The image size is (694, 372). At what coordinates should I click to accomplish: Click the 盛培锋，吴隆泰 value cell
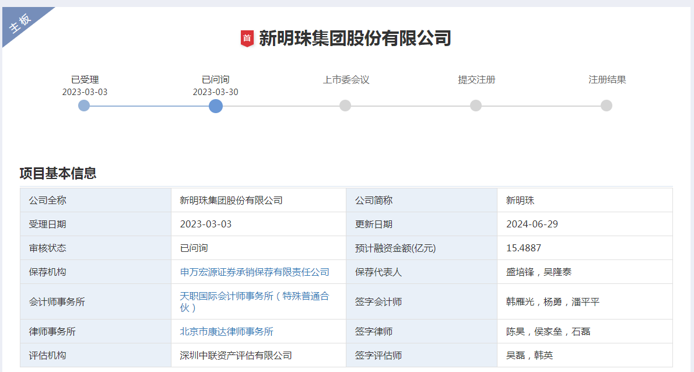tap(585, 272)
